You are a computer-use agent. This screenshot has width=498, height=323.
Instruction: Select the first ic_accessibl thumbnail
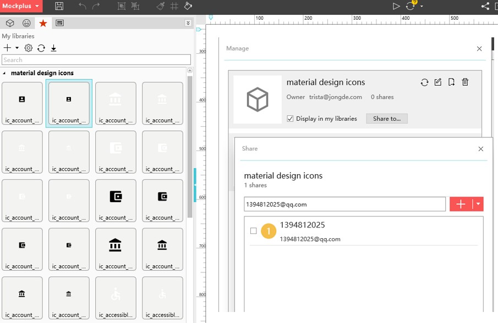pos(116,298)
